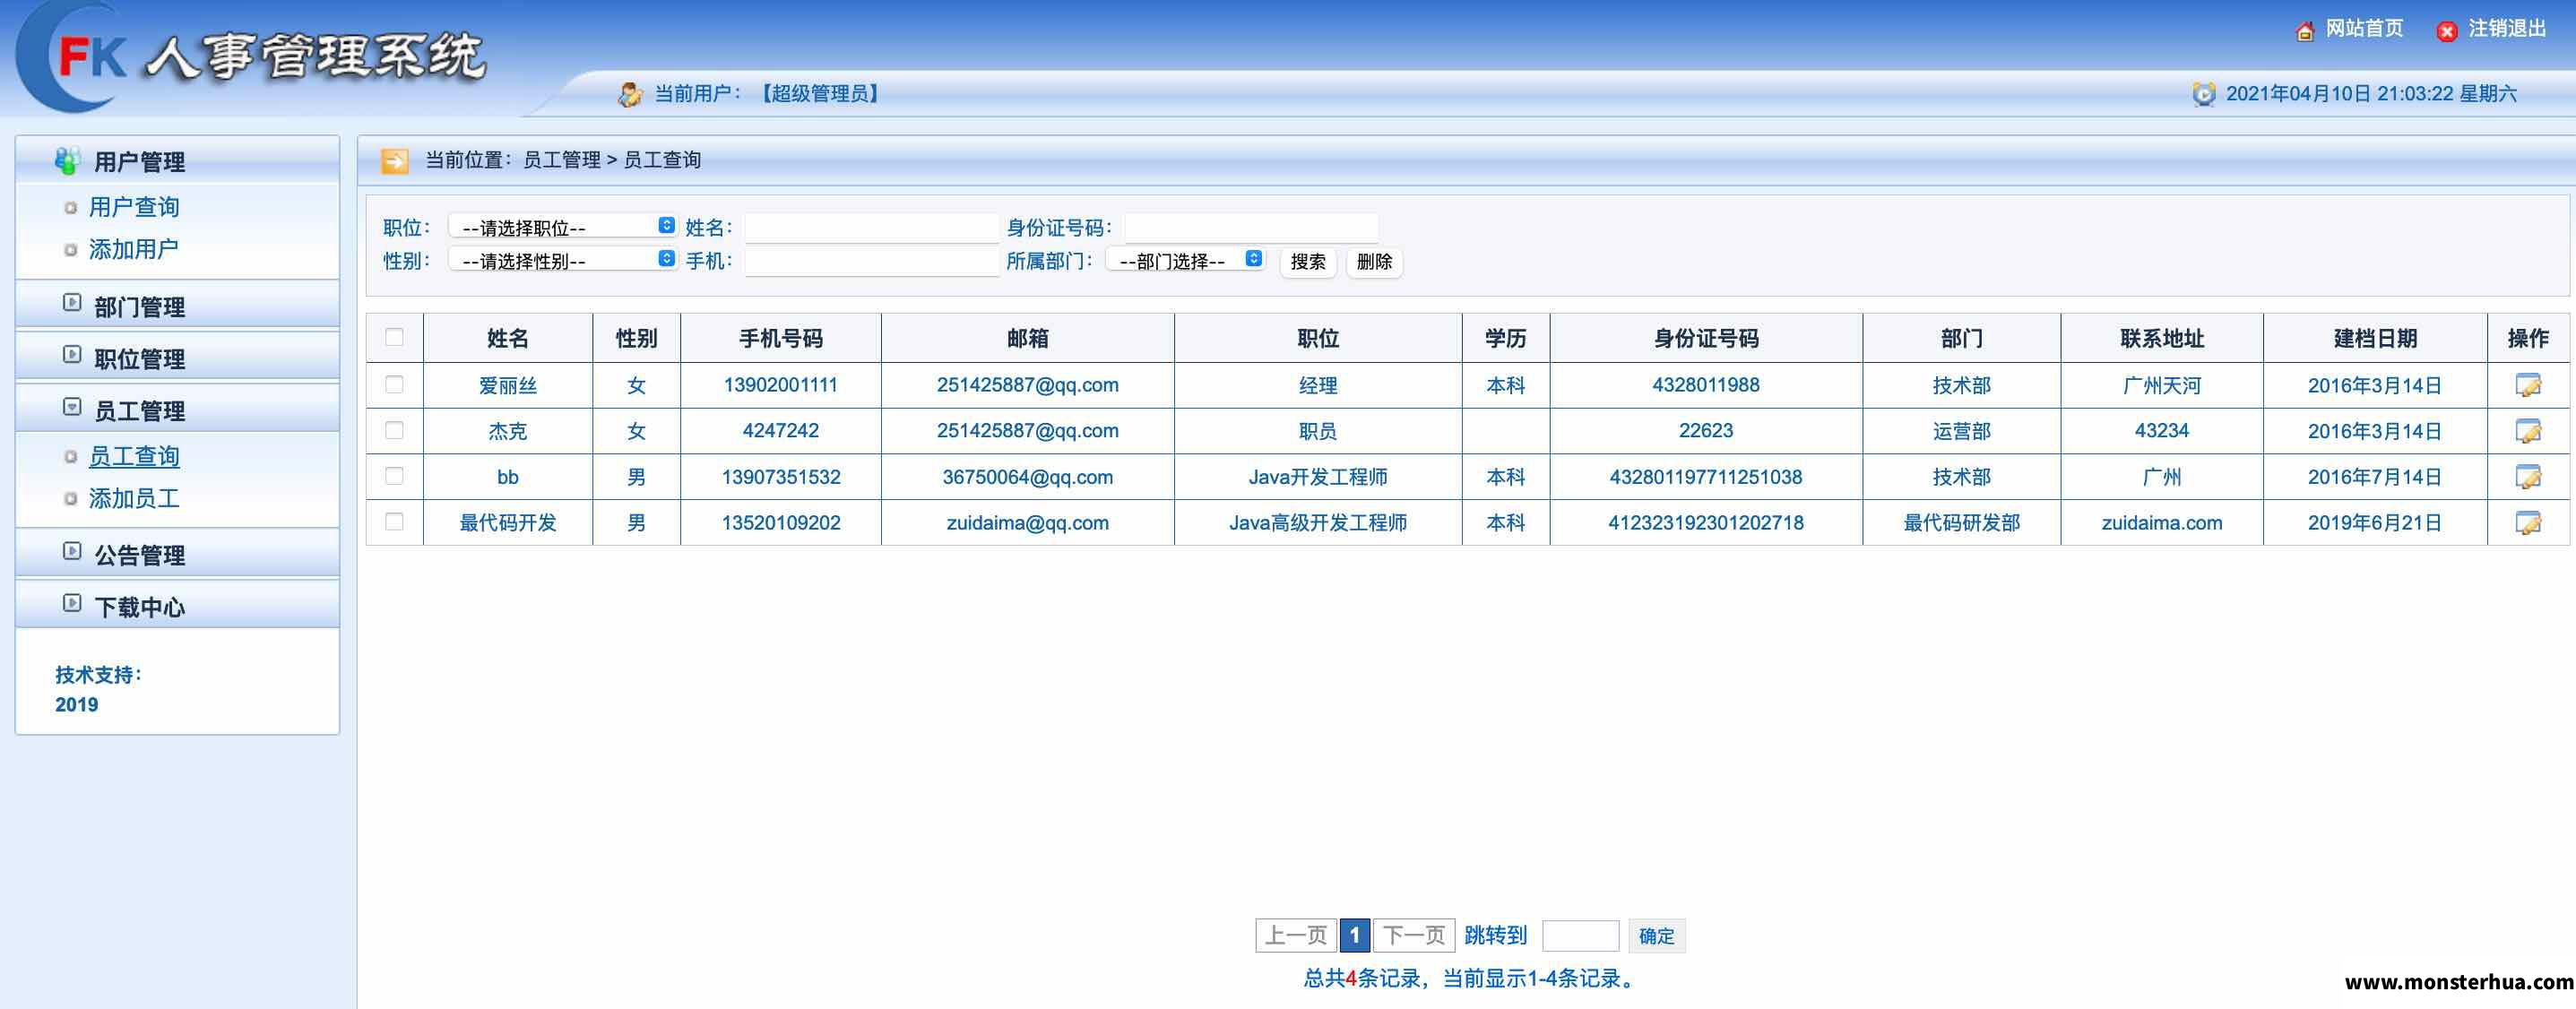
Task: Open the 职位 position dropdown
Action: [x=563, y=227]
